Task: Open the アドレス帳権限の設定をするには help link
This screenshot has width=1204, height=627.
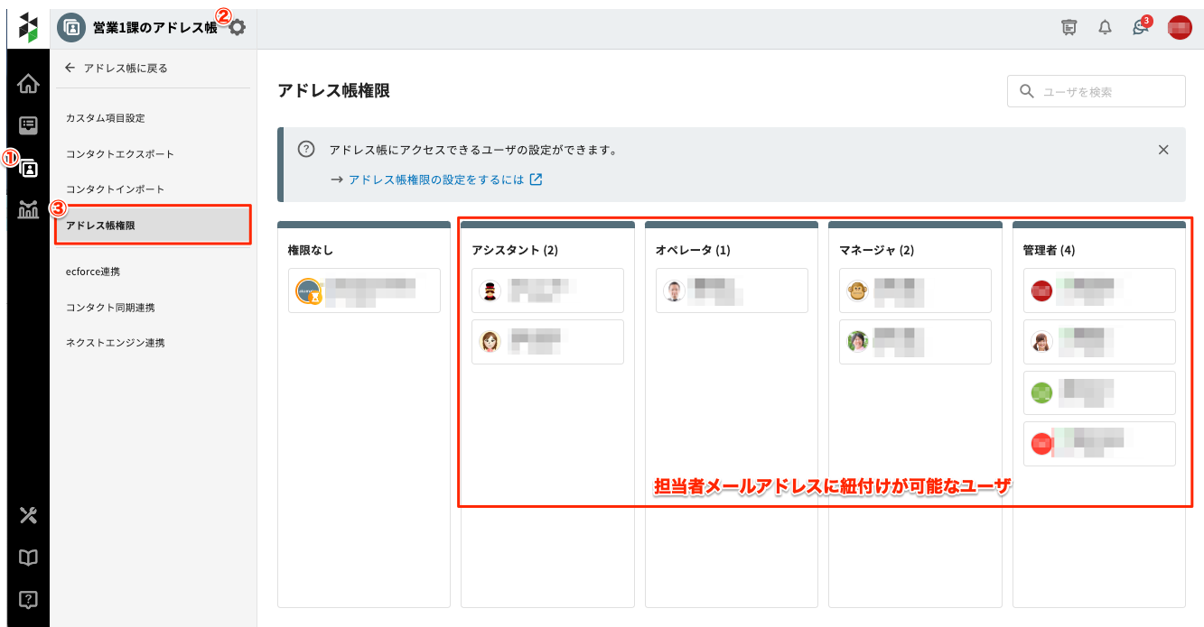Action: pyautogui.click(x=436, y=180)
